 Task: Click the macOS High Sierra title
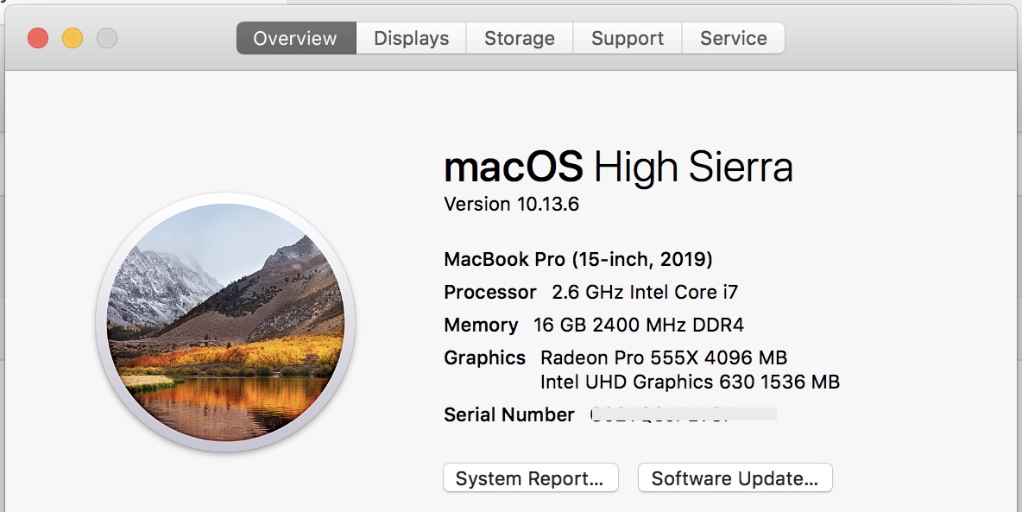618,167
